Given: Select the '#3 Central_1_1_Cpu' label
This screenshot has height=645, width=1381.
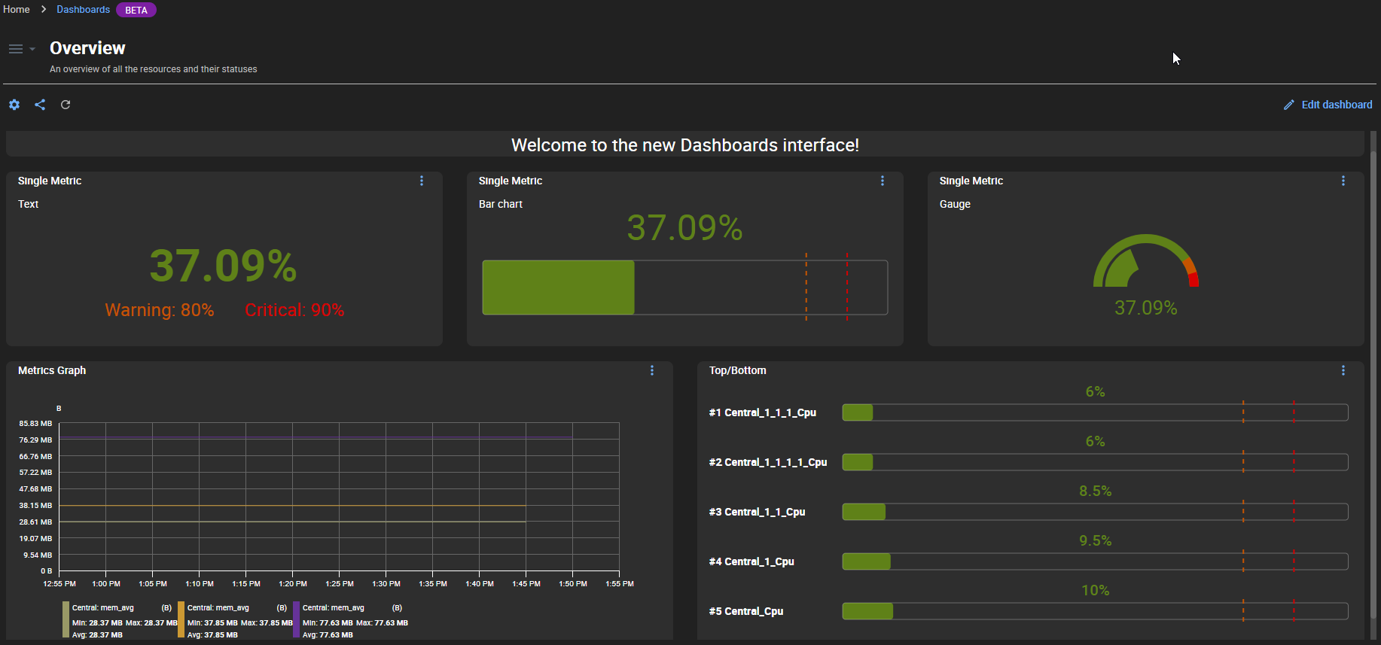Looking at the screenshot, I should coord(757,512).
